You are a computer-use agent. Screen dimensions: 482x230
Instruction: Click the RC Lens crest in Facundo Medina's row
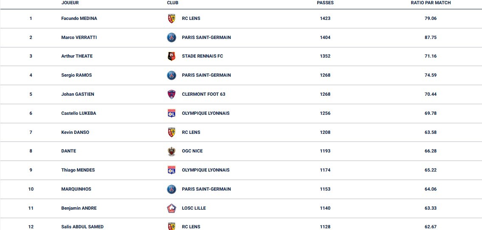coord(172,18)
